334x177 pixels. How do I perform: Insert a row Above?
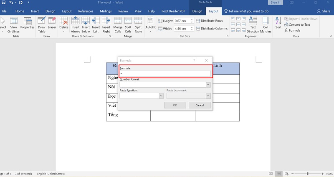76,25
